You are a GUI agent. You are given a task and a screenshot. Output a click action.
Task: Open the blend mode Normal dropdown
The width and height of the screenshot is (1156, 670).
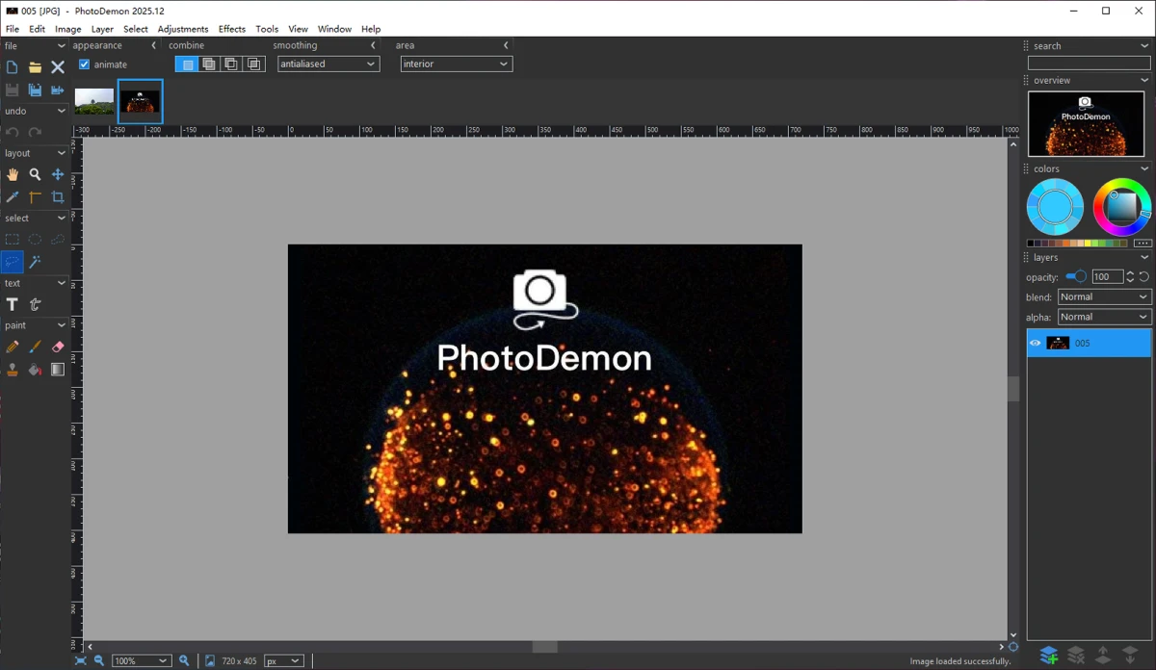[x=1105, y=296]
